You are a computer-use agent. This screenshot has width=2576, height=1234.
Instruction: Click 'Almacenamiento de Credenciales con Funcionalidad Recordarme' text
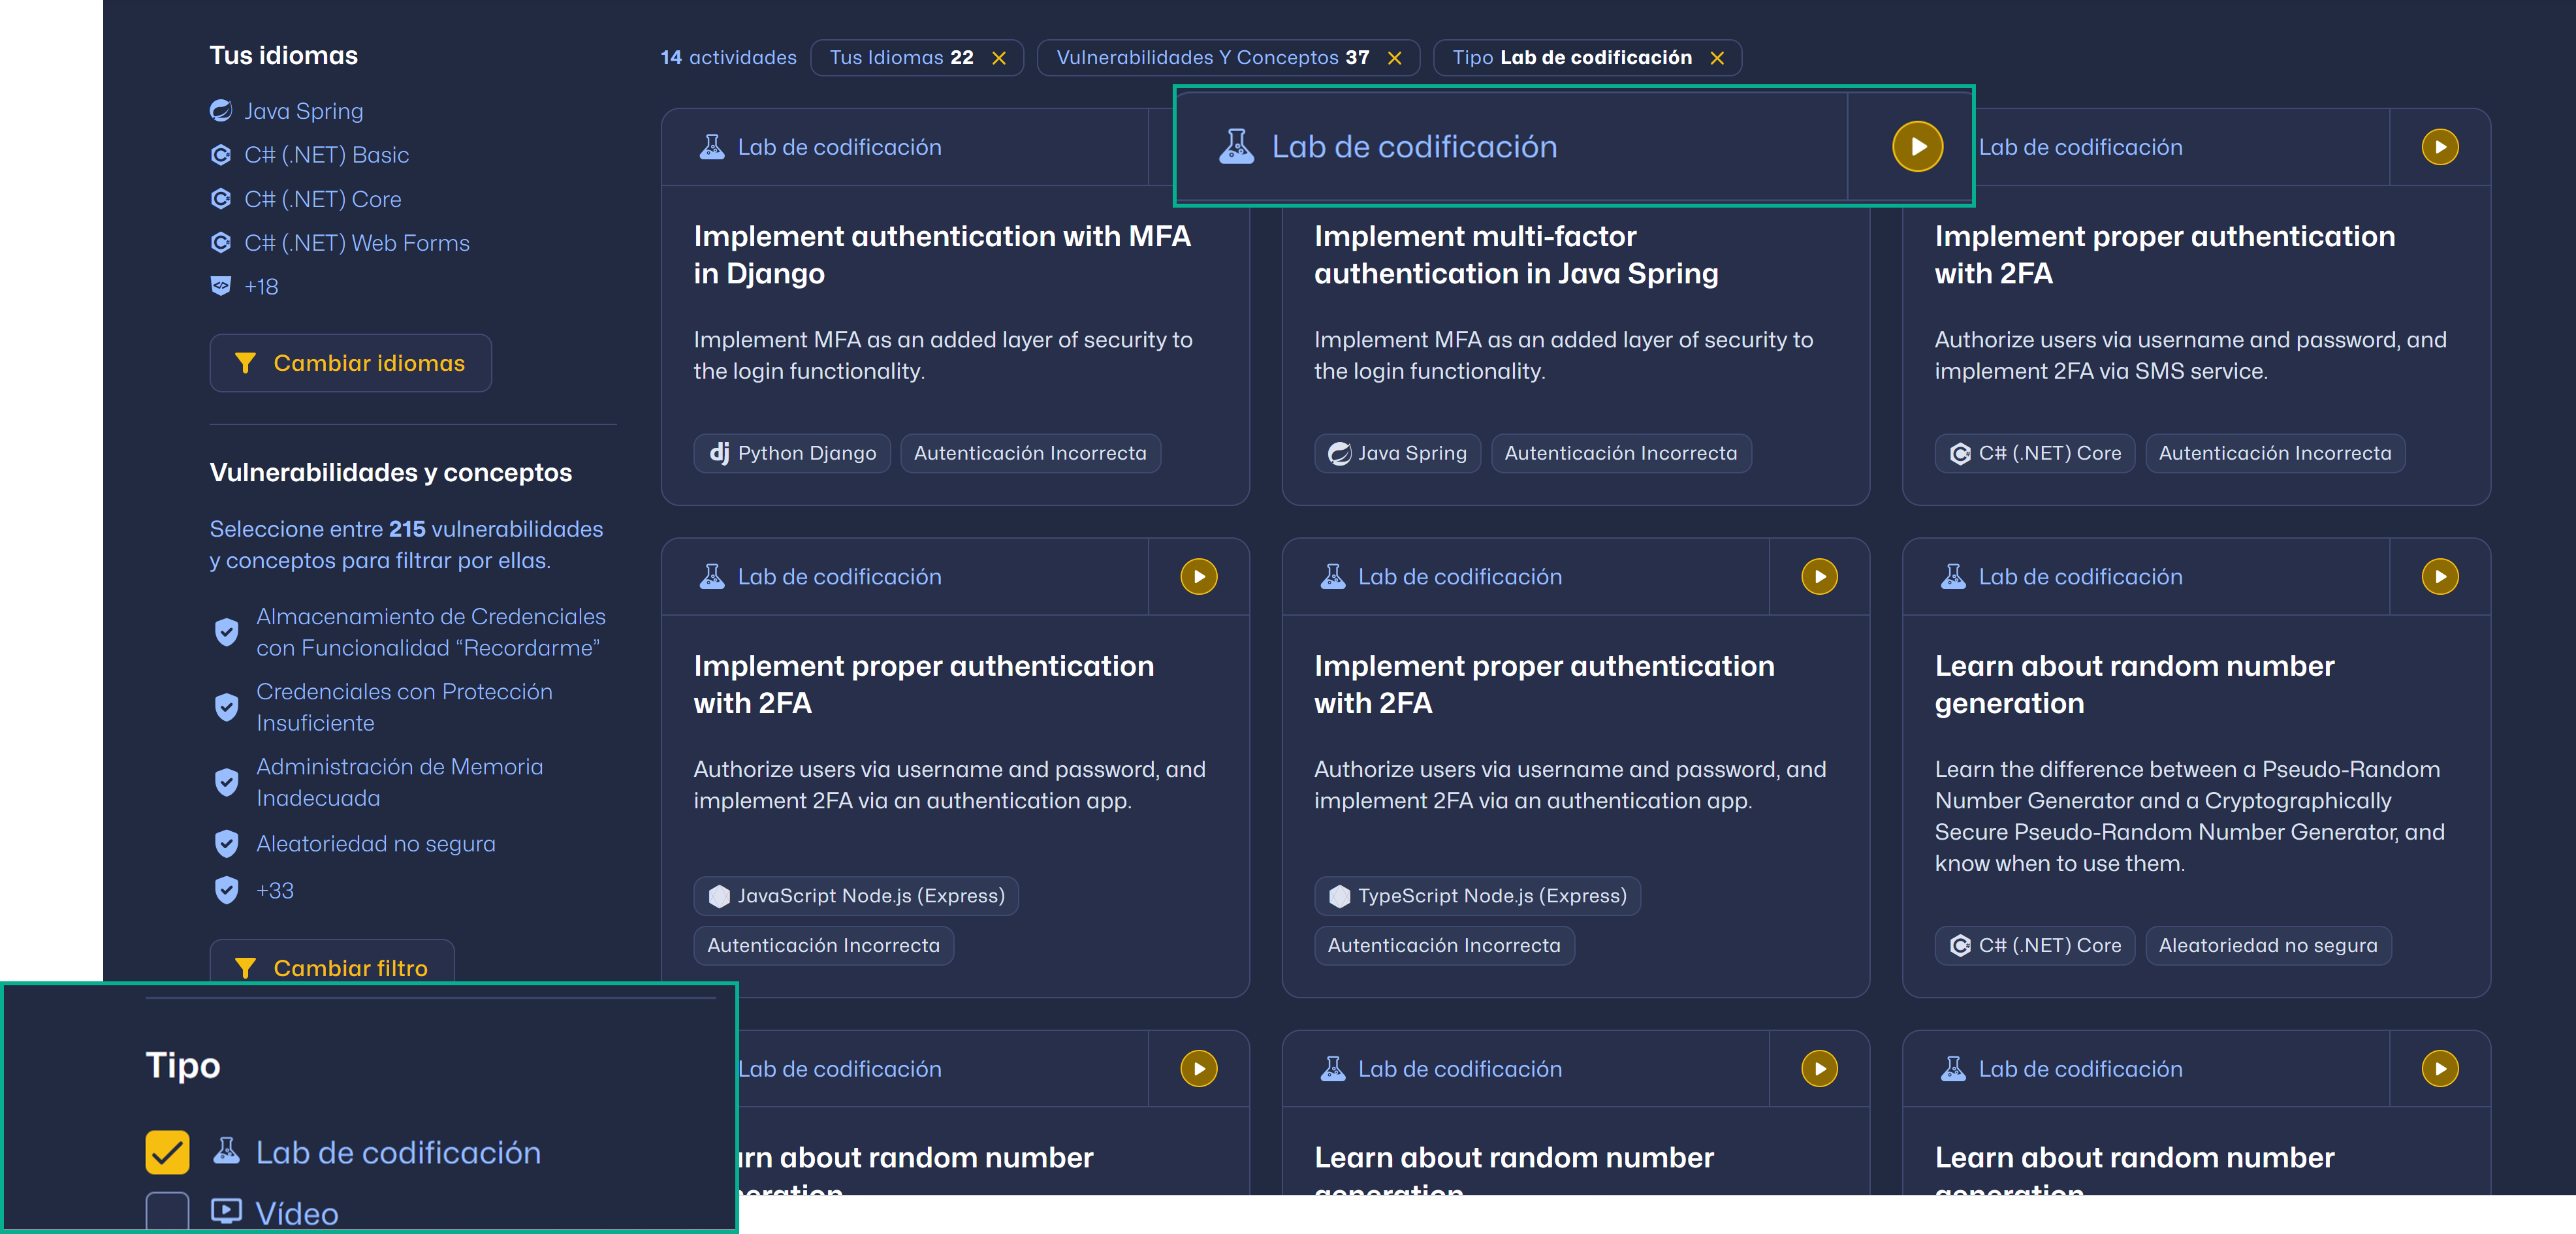[x=430, y=632]
